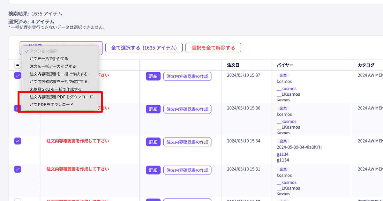Screen dimensions: 383x201
Task: Click __1Kosmos in the 15:31 row
Action: pyautogui.click(x=289, y=188)
